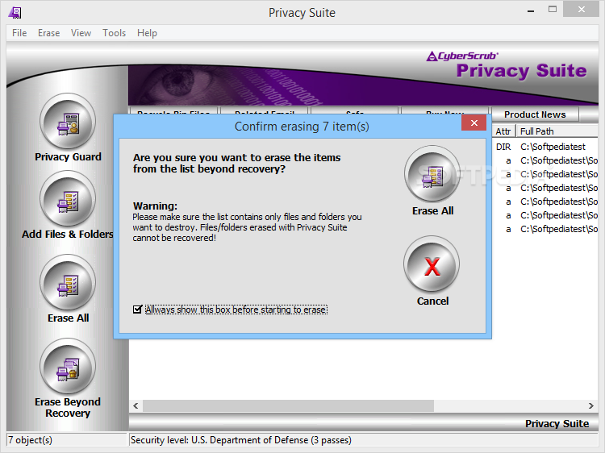Close the Confirm erasing dialog
605x453 pixels.
tap(474, 123)
